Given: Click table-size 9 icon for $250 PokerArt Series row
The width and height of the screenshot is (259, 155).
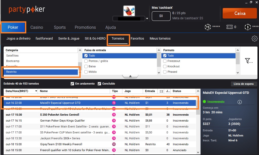Looking at the screenshot, I should tap(114, 115).
